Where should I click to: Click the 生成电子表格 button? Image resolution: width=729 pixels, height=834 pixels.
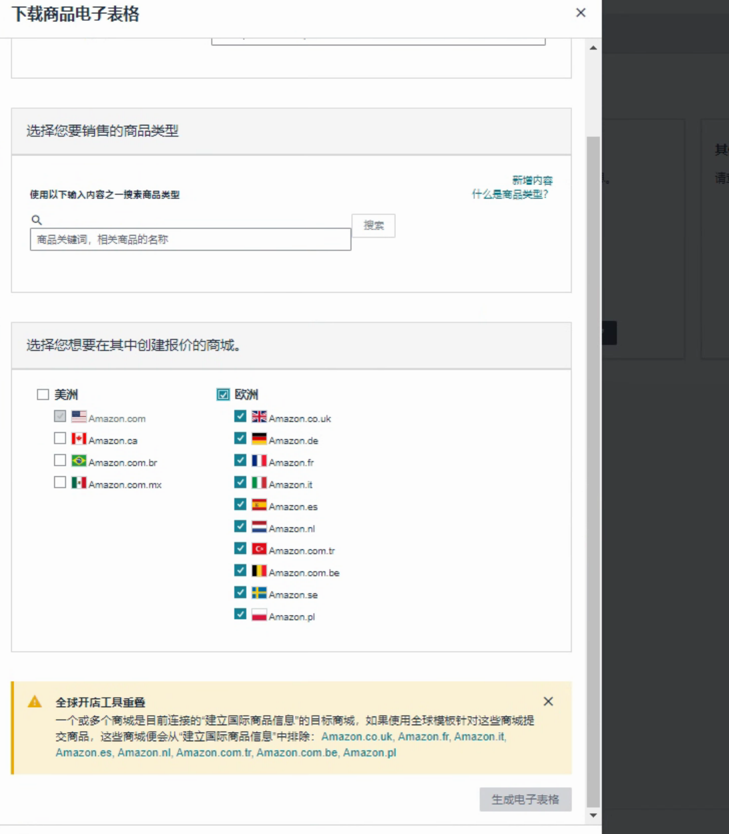coord(525,799)
